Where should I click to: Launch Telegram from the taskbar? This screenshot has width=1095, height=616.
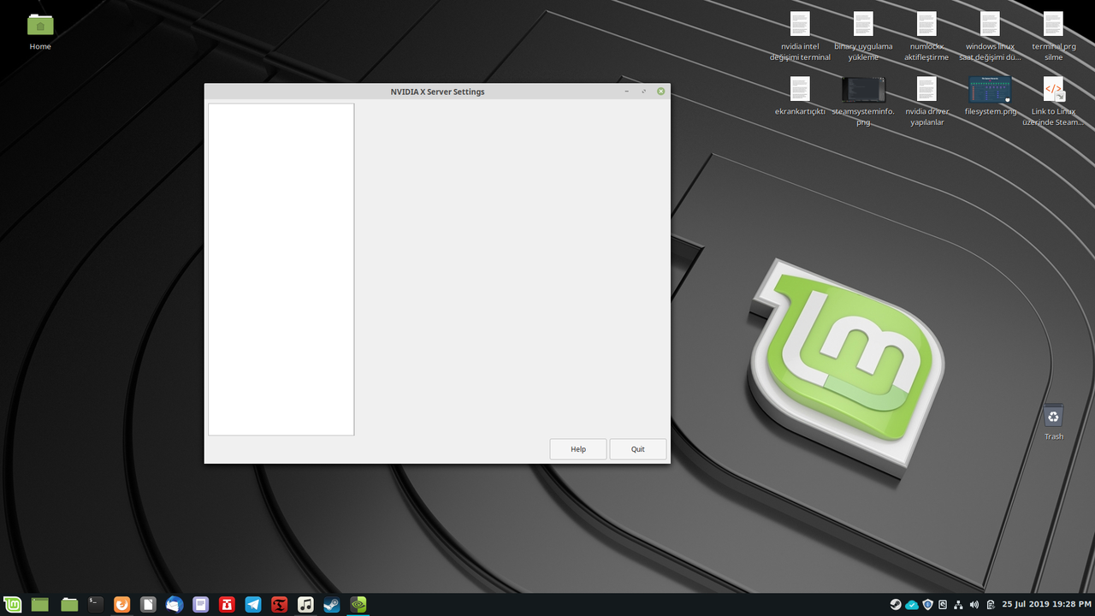point(253,604)
